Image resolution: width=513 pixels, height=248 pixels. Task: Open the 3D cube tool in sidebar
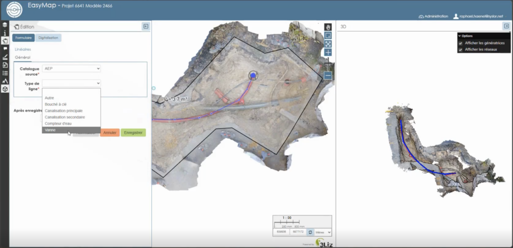pyautogui.click(x=5, y=89)
